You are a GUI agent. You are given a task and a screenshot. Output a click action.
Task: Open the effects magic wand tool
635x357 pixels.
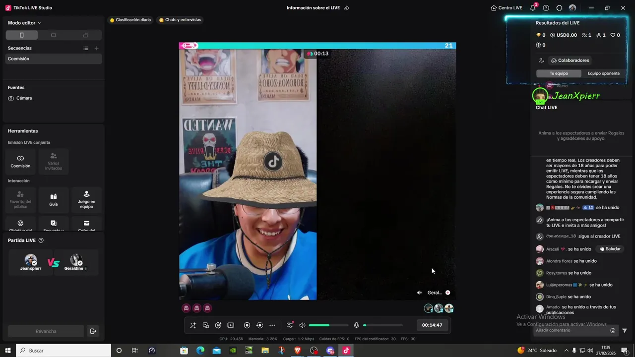click(x=193, y=325)
